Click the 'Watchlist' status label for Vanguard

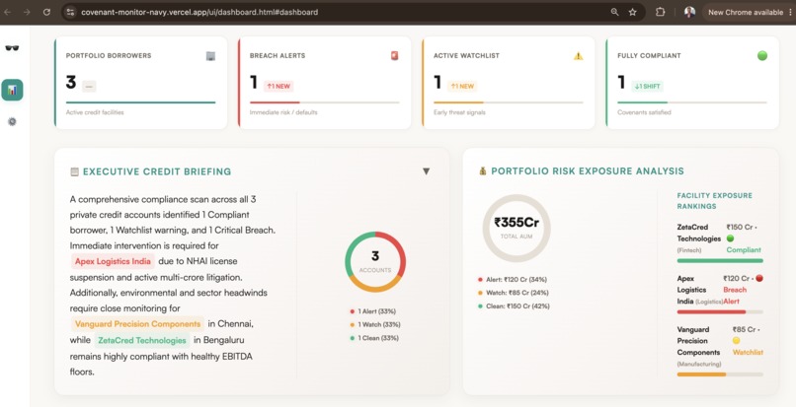click(748, 352)
